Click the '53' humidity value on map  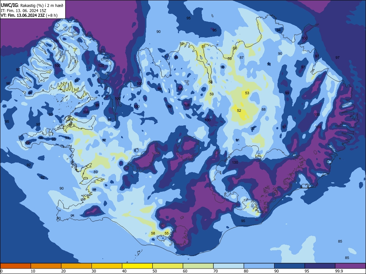coord(247,93)
